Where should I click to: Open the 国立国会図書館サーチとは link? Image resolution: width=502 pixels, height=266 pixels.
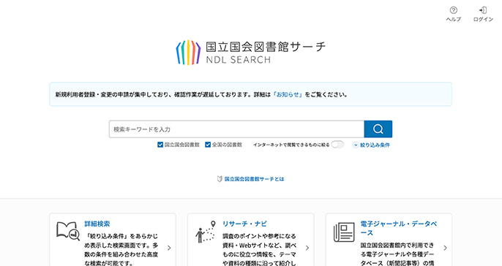(x=254, y=179)
